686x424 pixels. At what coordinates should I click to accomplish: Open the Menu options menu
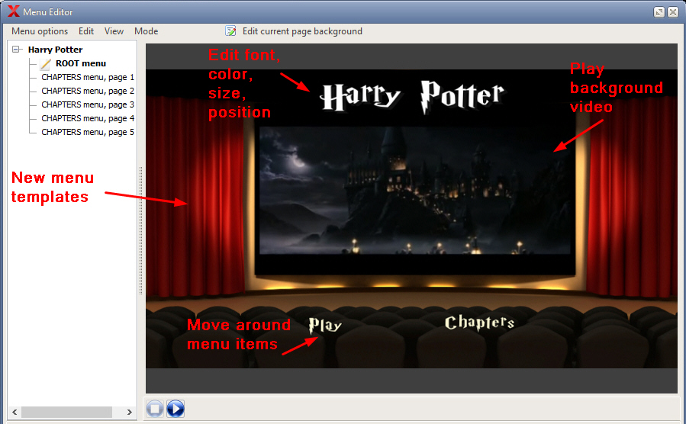pos(40,31)
